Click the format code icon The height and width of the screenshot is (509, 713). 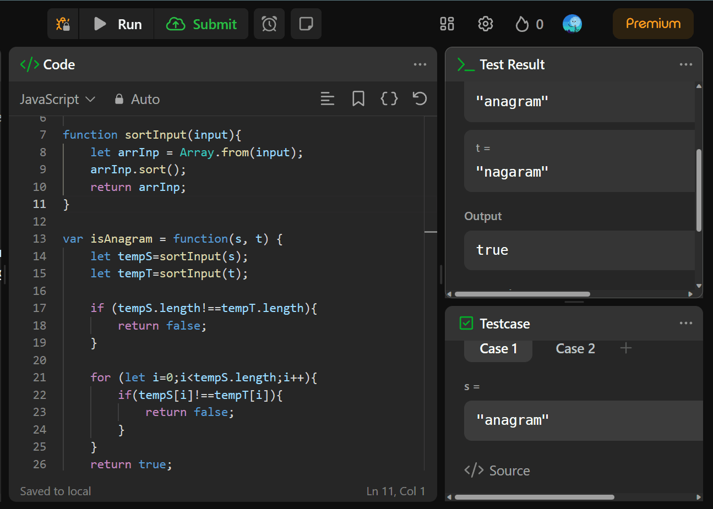pyautogui.click(x=328, y=99)
